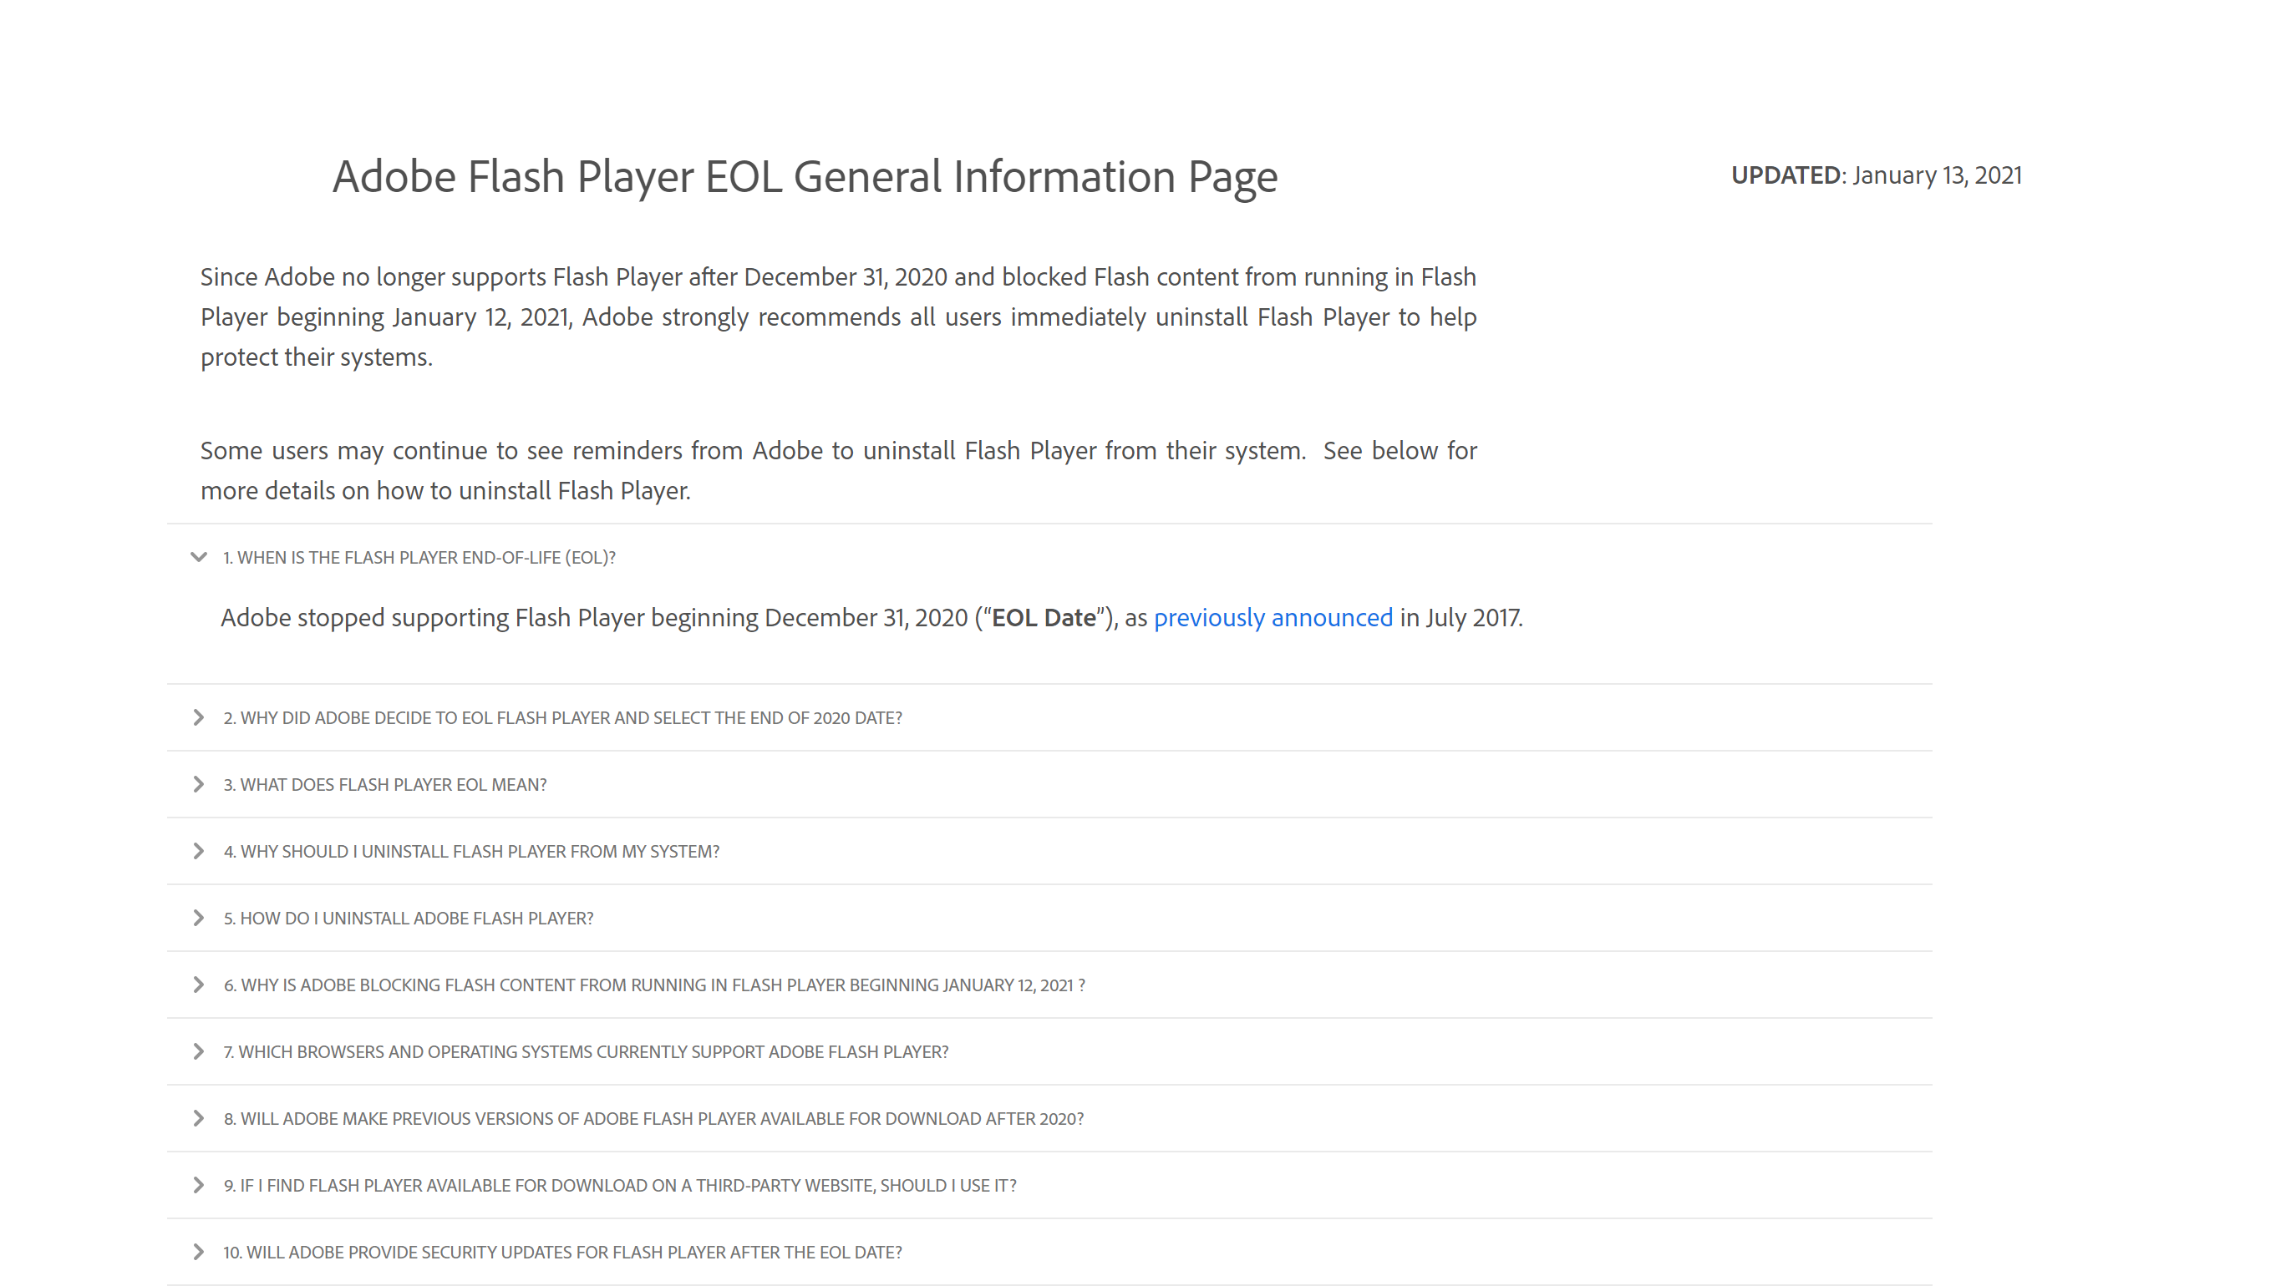Image resolution: width=2286 pixels, height=1286 pixels.
Task: Open 'Why did Adobe decide to EOL' question
Action: [x=562, y=717]
